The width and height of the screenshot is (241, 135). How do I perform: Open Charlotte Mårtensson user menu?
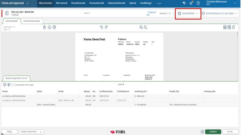221,3
